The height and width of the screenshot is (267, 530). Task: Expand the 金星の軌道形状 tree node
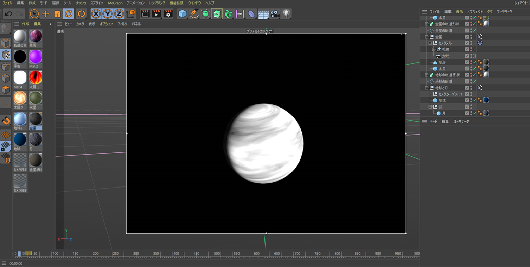click(427, 24)
